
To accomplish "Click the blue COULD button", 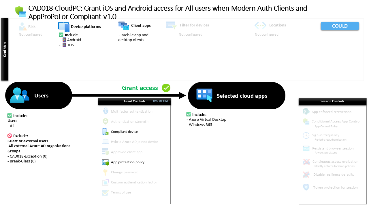I will pos(340,26).
